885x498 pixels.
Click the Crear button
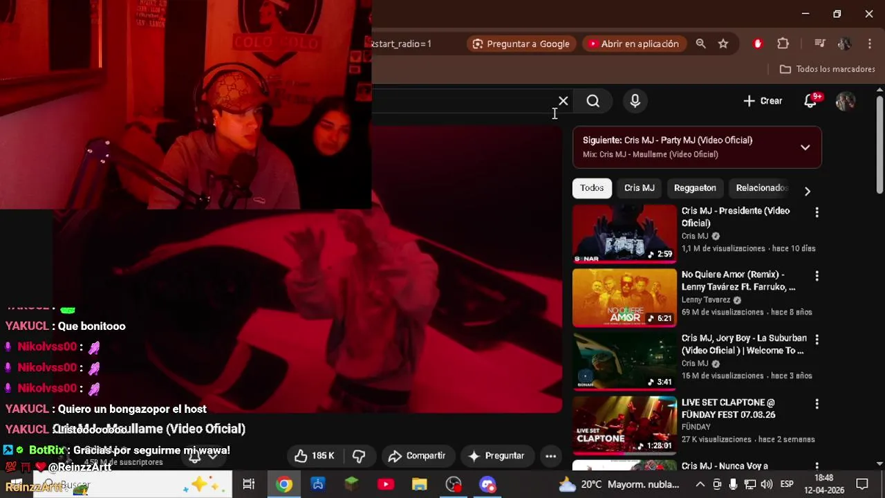click(x=763, y=101)
